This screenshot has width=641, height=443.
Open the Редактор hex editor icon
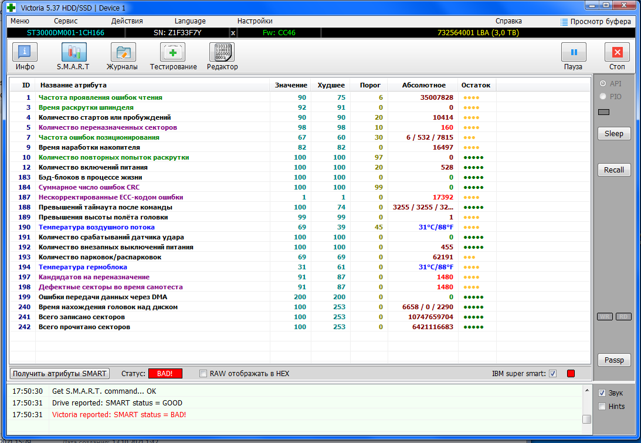222,53
